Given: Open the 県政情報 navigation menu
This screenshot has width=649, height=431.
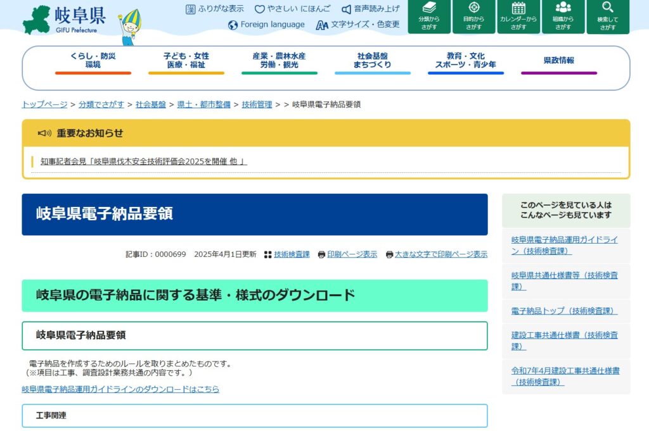Looking at the screenshot, I should (x=559, y=61).
